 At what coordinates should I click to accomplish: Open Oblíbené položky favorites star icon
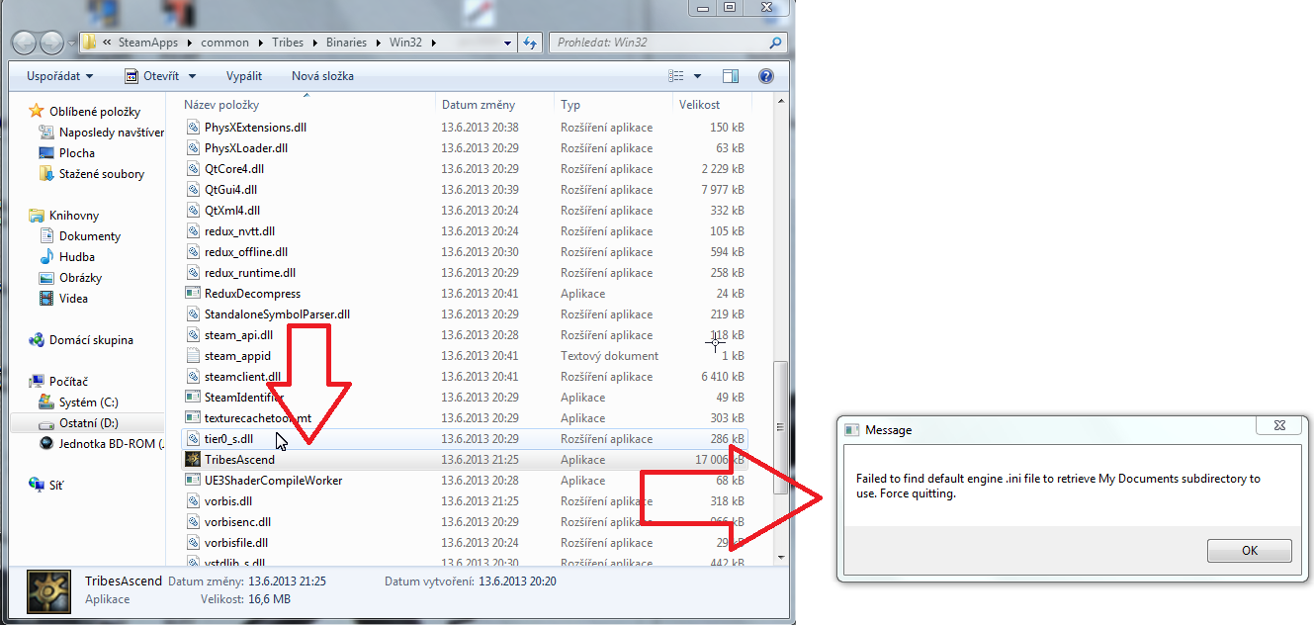pos(37,111)
